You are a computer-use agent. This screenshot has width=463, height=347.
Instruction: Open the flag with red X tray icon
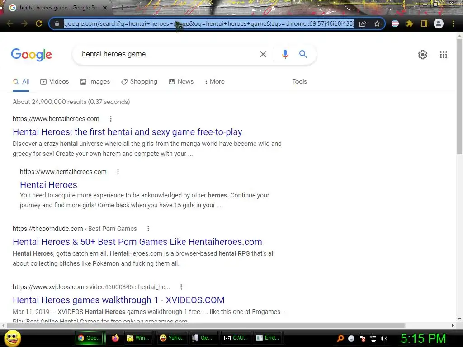[362, 338]
